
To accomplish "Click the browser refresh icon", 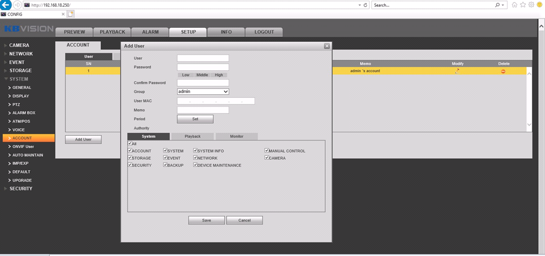I will click(365, 5).
